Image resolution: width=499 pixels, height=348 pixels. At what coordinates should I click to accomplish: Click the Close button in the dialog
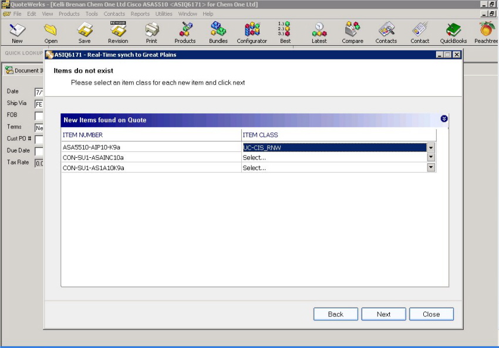pos(431,315)
